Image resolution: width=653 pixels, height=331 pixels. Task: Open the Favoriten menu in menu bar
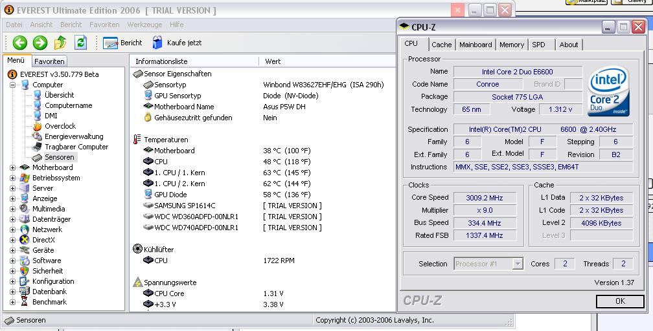coord(104,25)
